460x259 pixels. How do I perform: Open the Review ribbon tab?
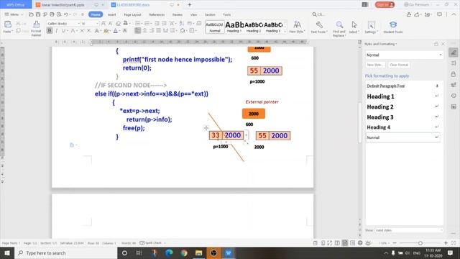click(x=178, y=14)
